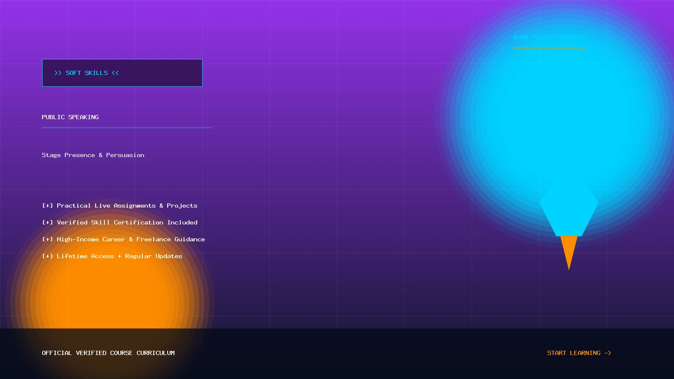This screenshot has height=379, width=674.
Task: Select the SOFT SKILLS category badge
Action: [122, 73]
